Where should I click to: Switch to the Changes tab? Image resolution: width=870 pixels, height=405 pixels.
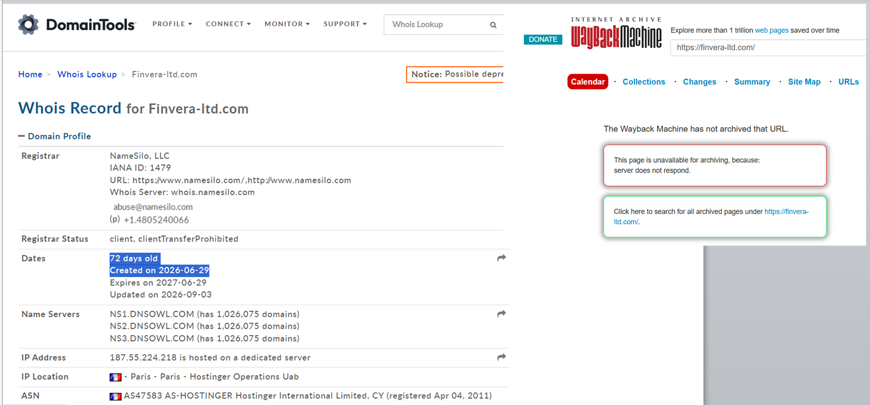tap(699, 82)
